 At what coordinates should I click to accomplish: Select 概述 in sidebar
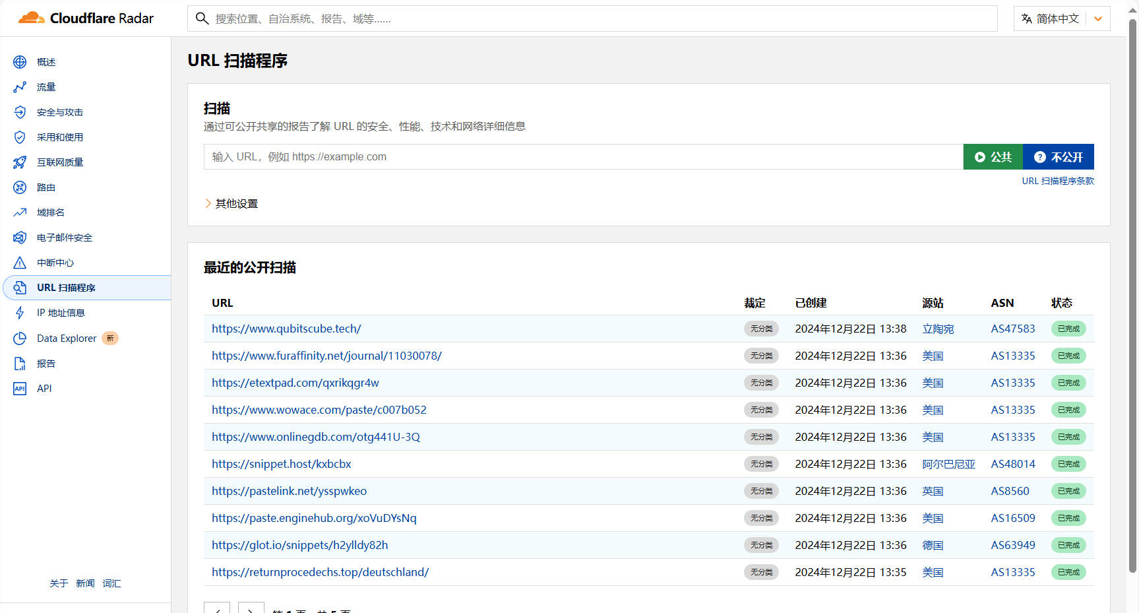pyautogui.click(x=46, y=62)
